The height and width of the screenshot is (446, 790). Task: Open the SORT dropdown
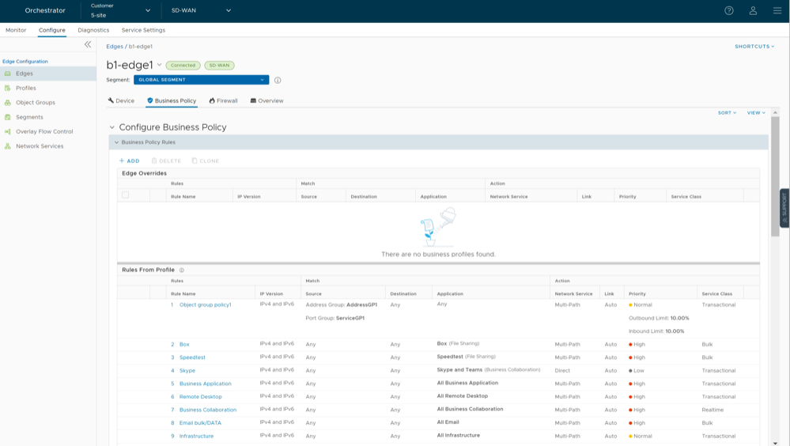click(727, 113)
